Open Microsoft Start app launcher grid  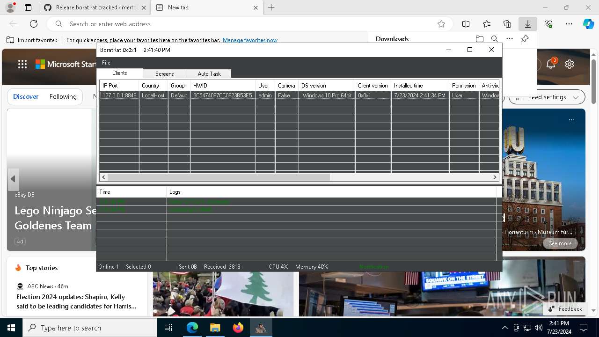click(x=22, y=64)
